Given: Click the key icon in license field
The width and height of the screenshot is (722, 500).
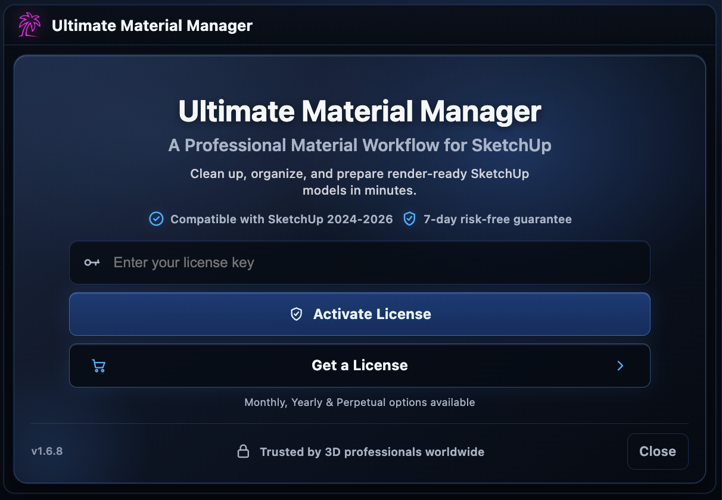Looking at the screenshot, I should point(92,262).
